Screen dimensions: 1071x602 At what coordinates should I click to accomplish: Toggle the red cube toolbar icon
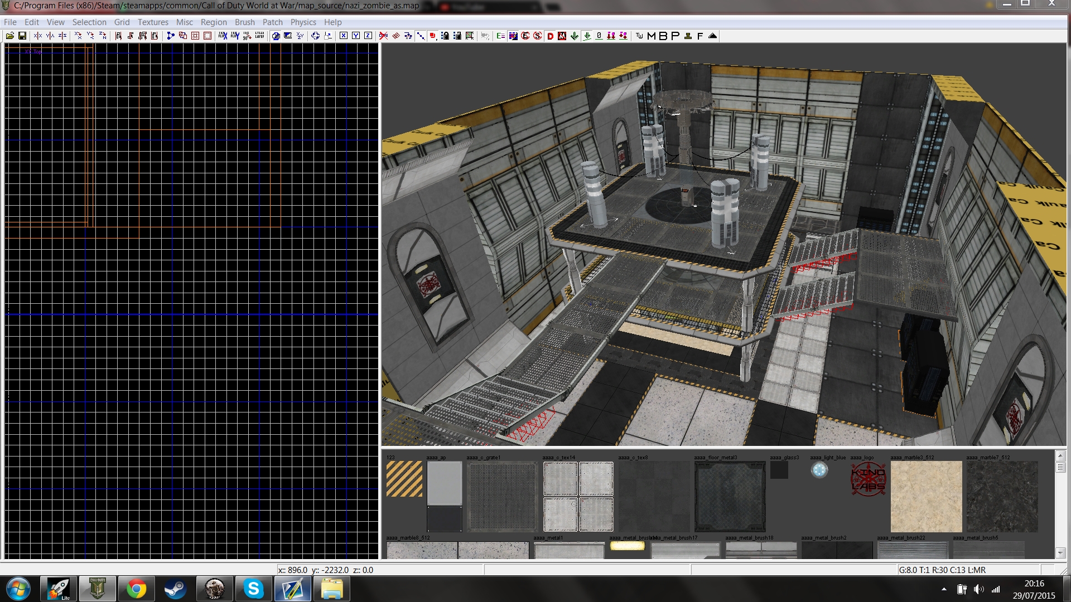(433, 36)
